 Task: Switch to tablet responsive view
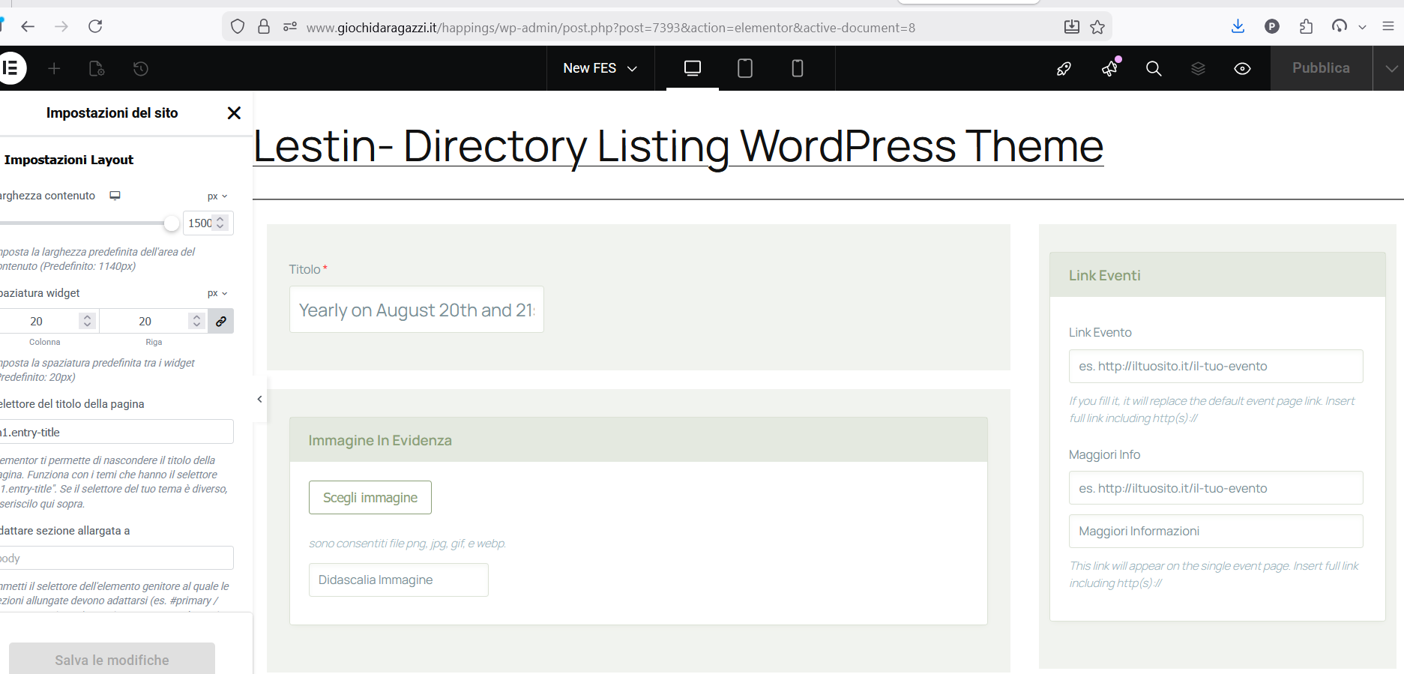(x=744, y=68)
